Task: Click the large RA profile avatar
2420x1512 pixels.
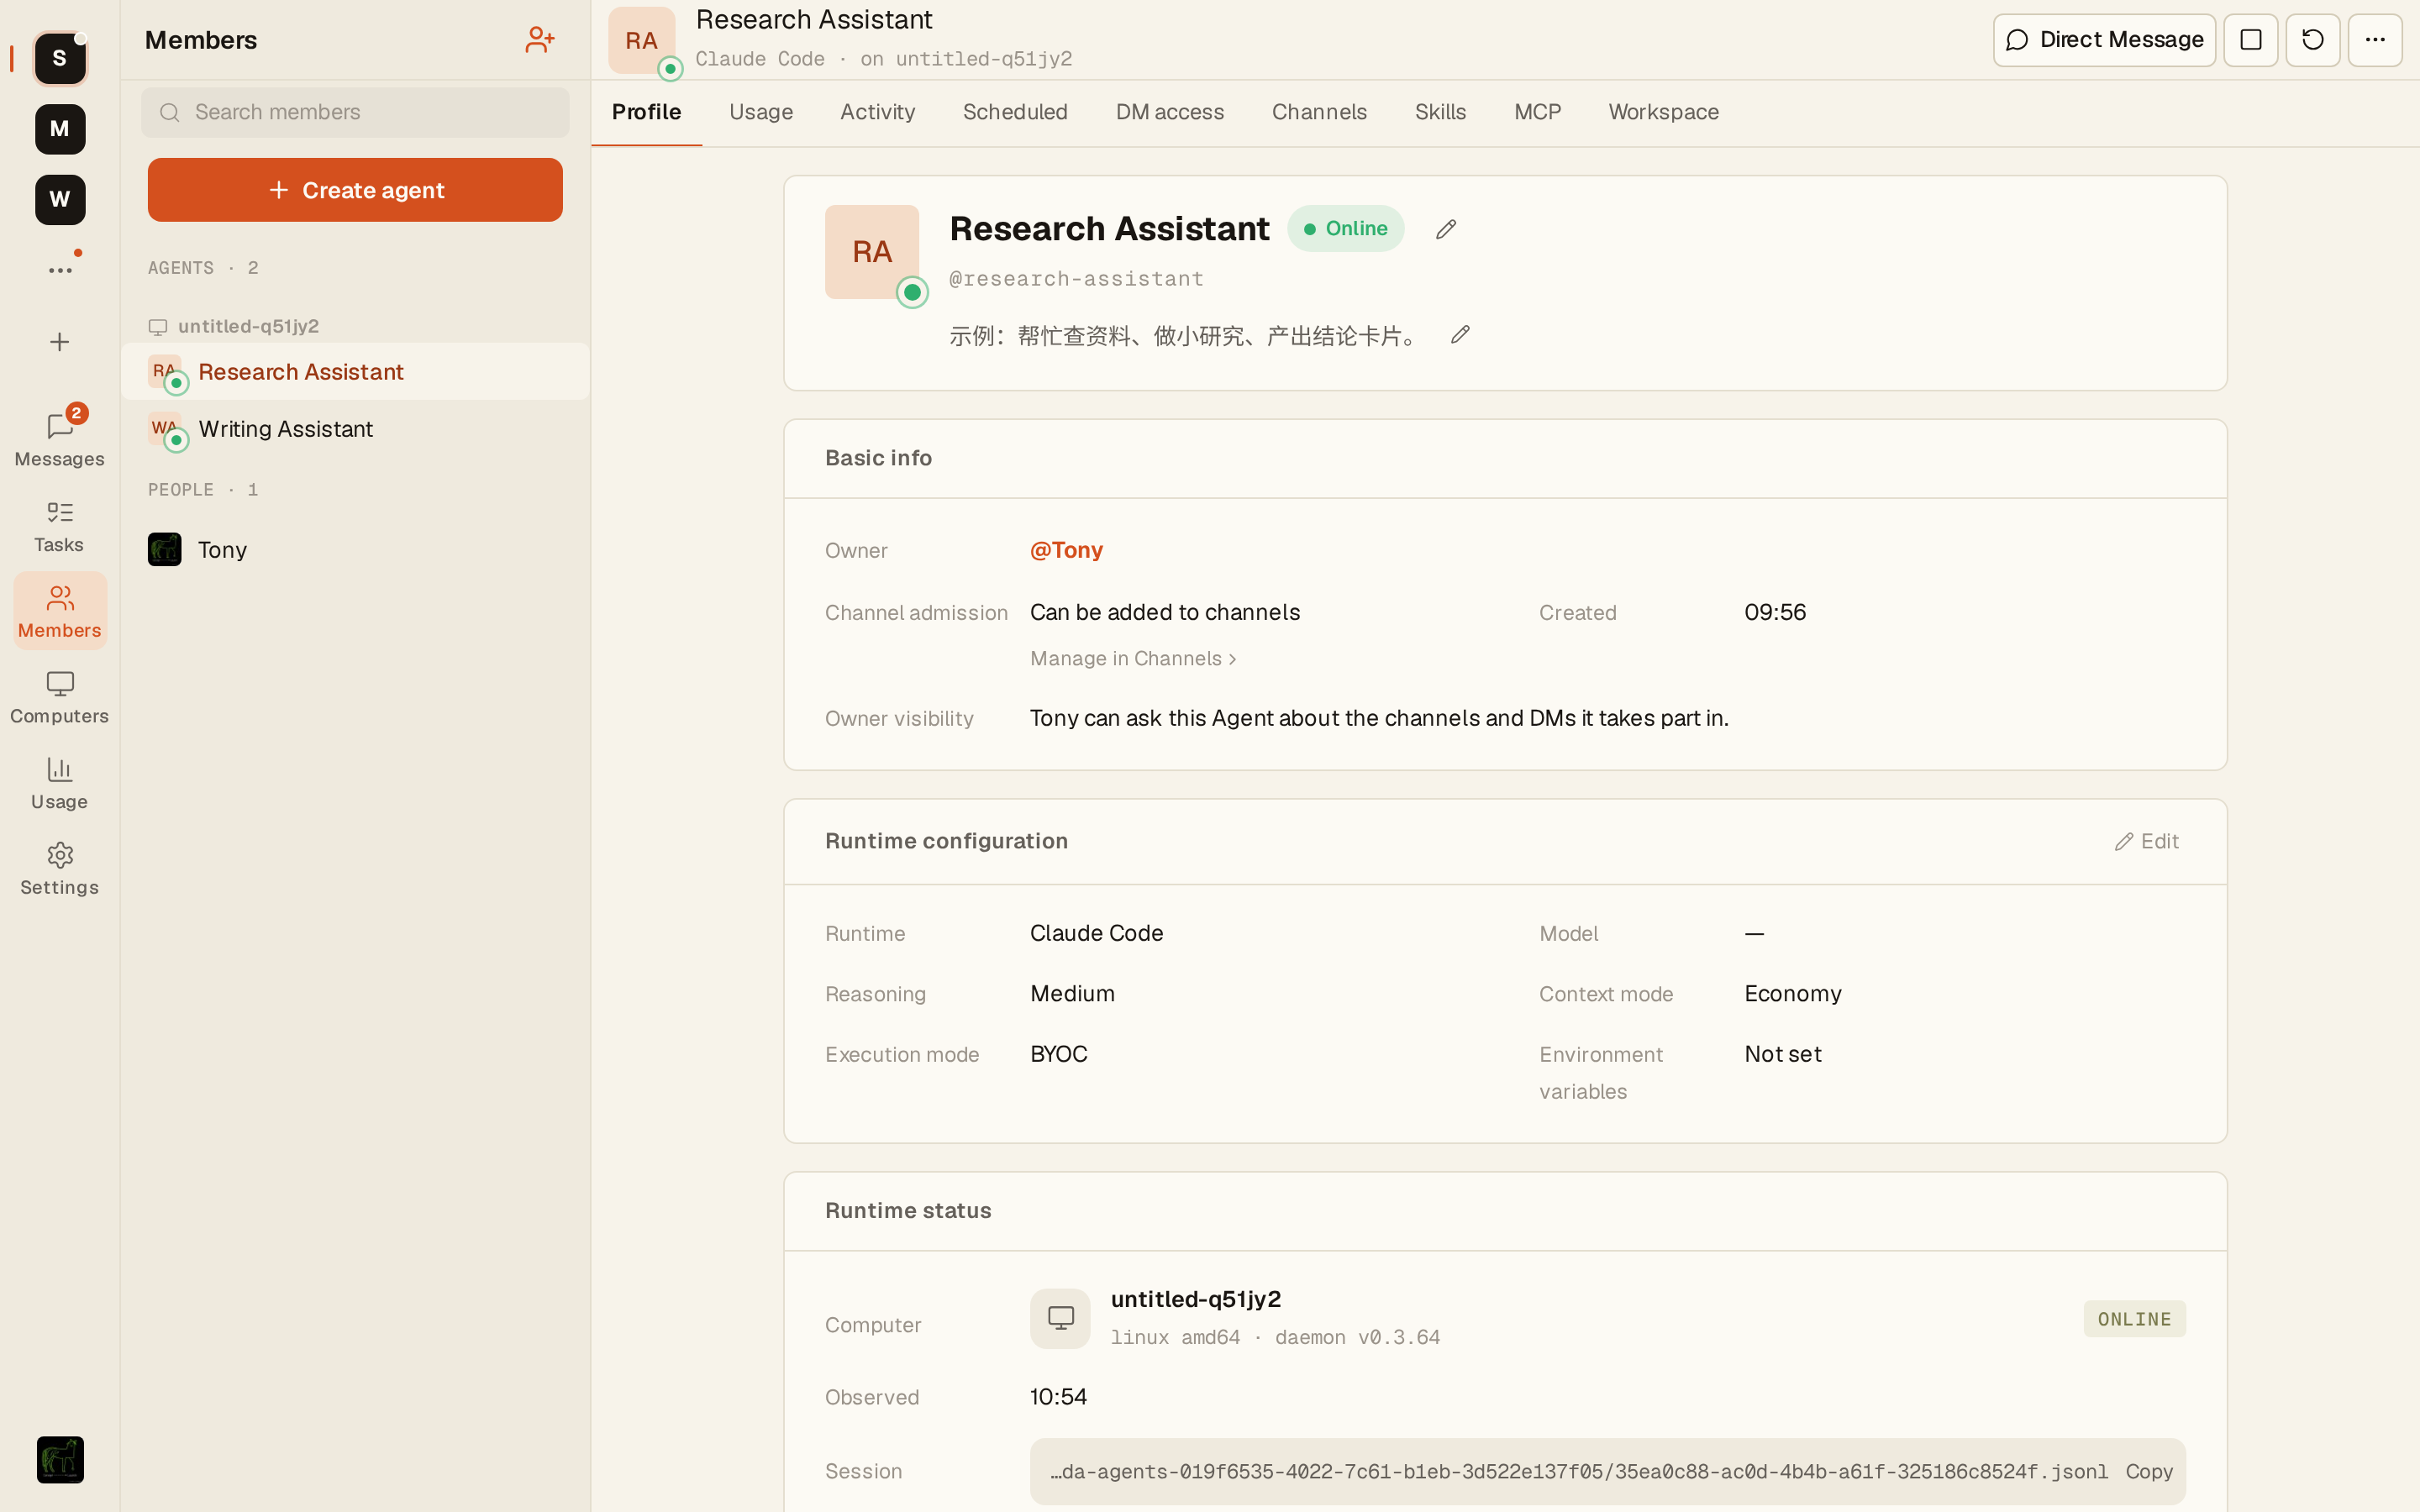Action: point(872,252)
